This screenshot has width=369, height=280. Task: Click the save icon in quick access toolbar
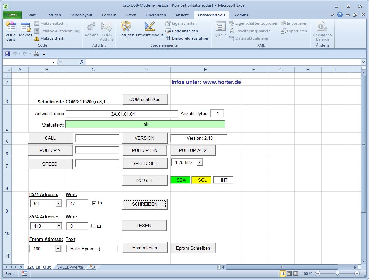pos(7,54)
